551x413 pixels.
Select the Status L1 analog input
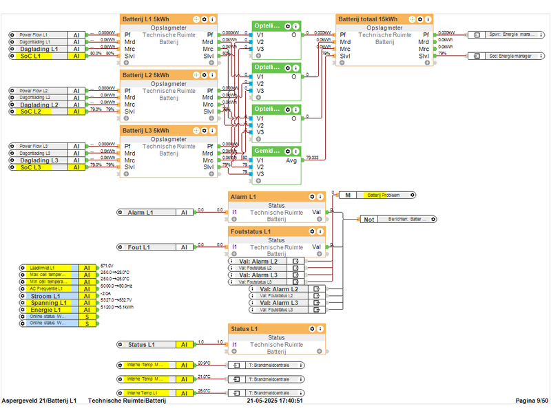(x=155, y=345)
